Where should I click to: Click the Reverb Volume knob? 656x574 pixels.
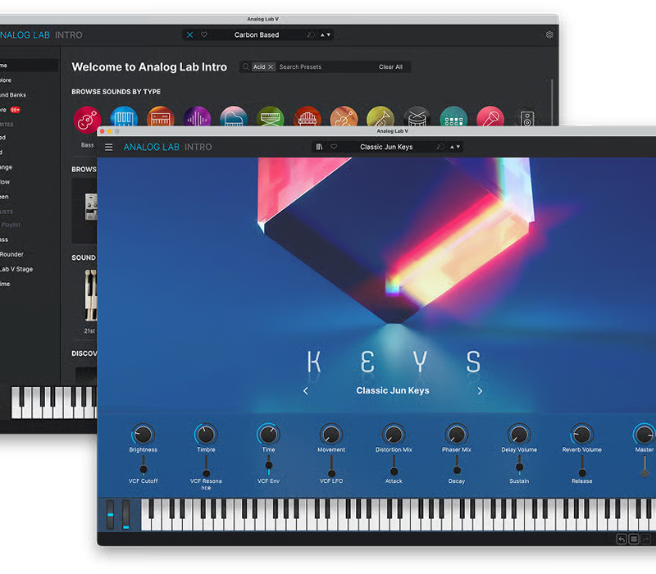pyautogui.click(x=581, y=435)
